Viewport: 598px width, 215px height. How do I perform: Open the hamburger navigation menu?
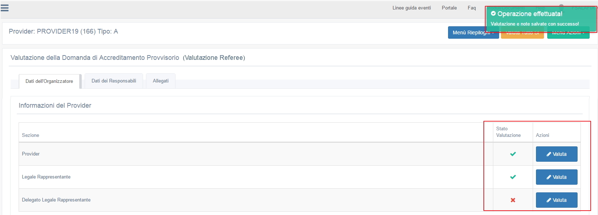pyautogui.click(x=5, y=8)
